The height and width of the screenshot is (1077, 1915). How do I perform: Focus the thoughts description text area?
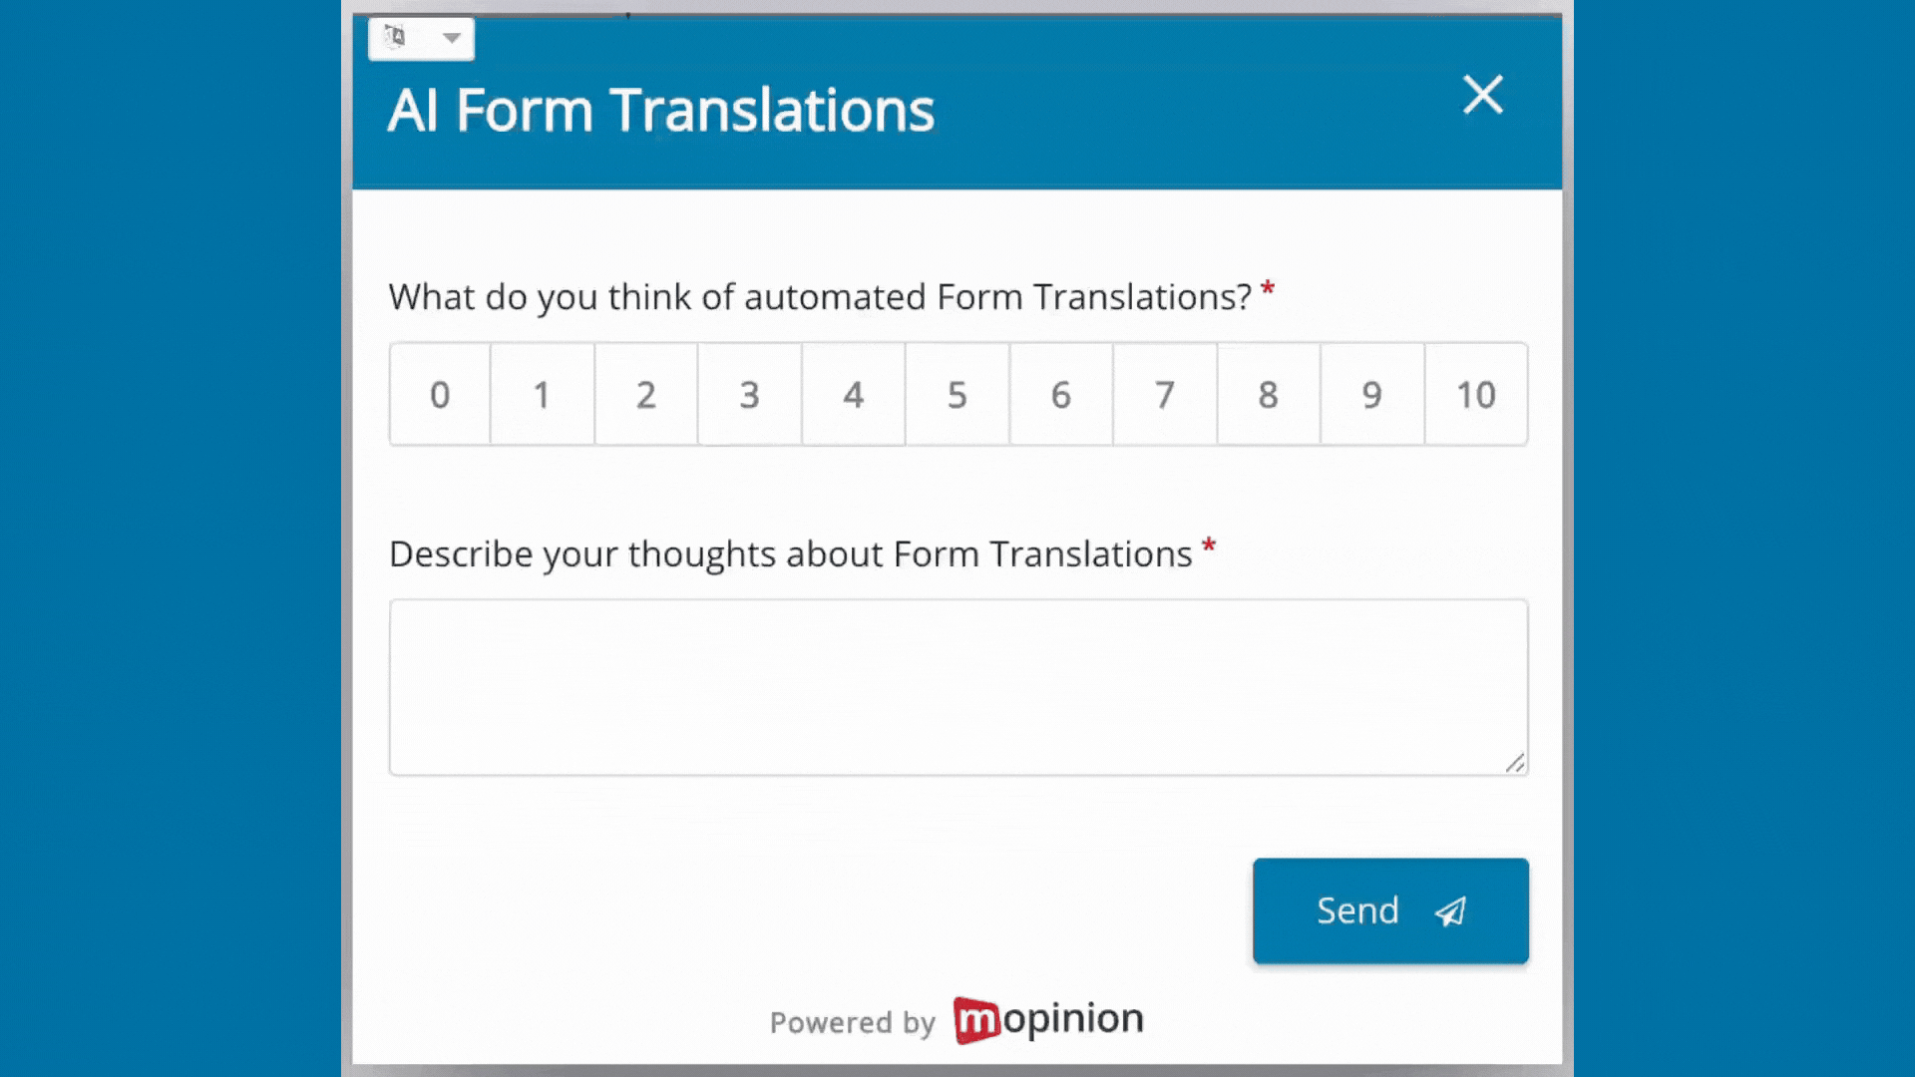958,687
